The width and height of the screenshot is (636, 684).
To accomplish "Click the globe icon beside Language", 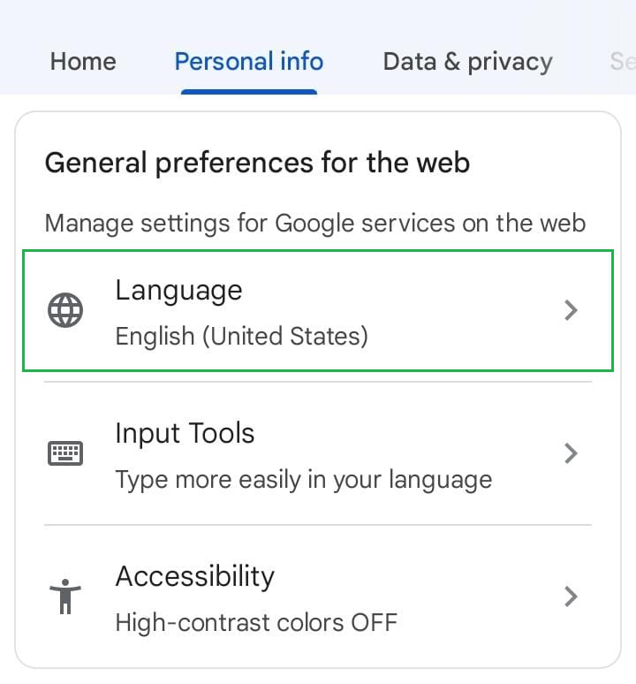I will click(65, 311).
